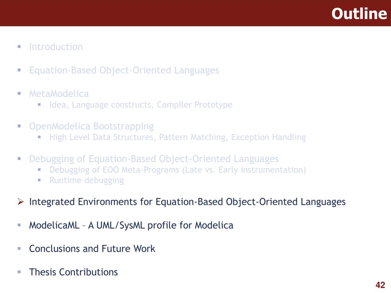Screen dimensions: 391x293
Task: Select Debugging of Equation-Based Object-Oriented Languages
Action: 154,159
